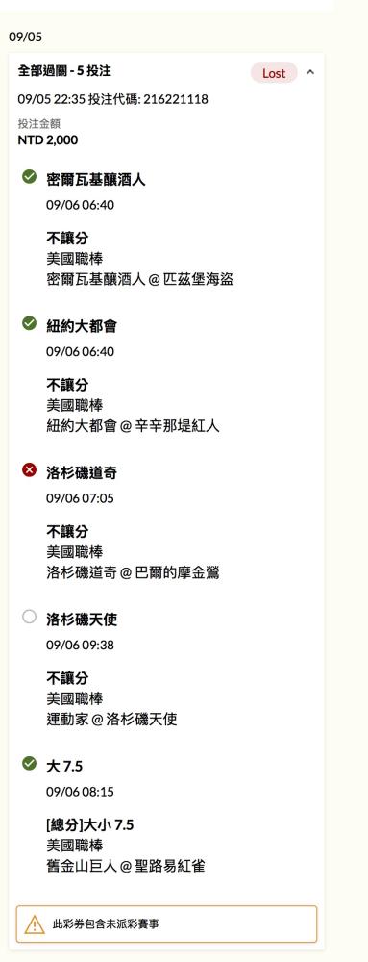Click the NTD 2,000 stake amount
The image size is (368, 962).
coord(48,139)
